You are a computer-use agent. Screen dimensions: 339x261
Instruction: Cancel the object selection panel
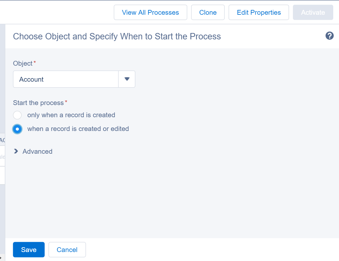coord(67,250)
